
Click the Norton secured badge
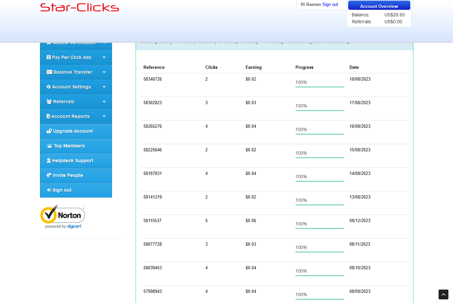(x=63, y=217)
